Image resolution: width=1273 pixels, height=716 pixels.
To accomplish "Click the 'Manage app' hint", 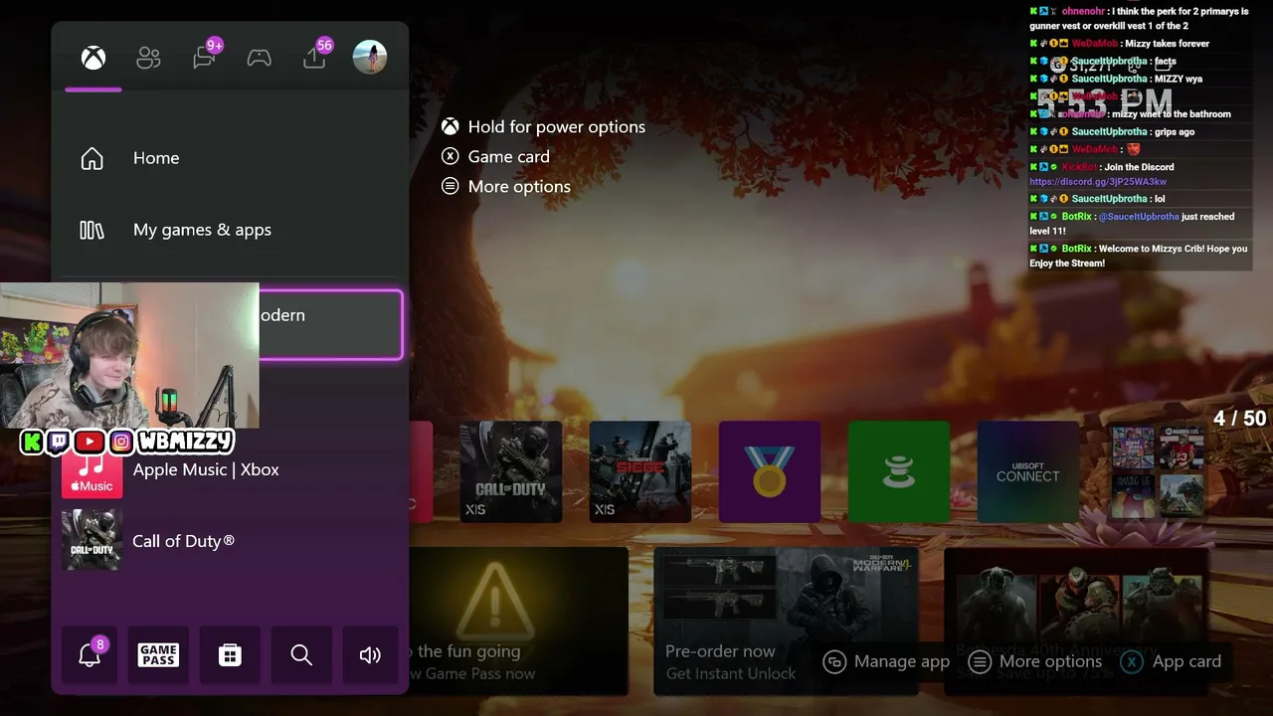I will (x=887, y=661).
